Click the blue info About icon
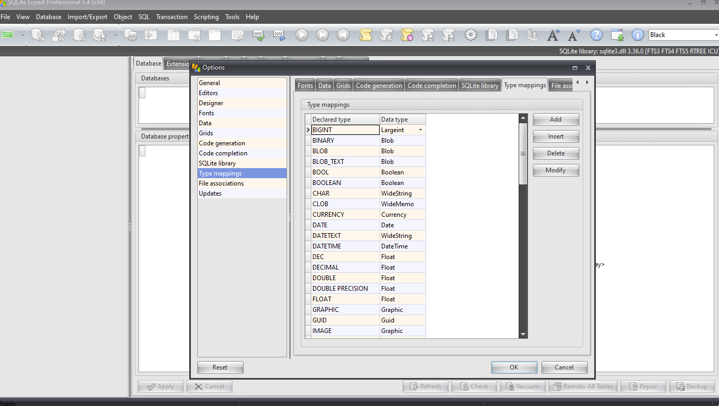This screenshot has width=719, height=406. tap(638, 35)
